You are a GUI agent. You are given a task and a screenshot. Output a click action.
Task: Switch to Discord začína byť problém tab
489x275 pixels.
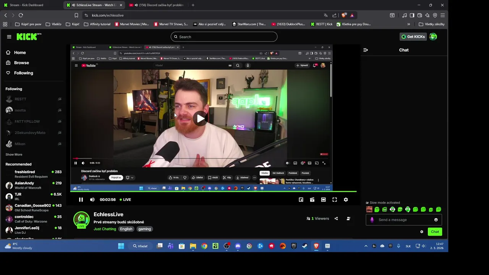click(156, 5)
